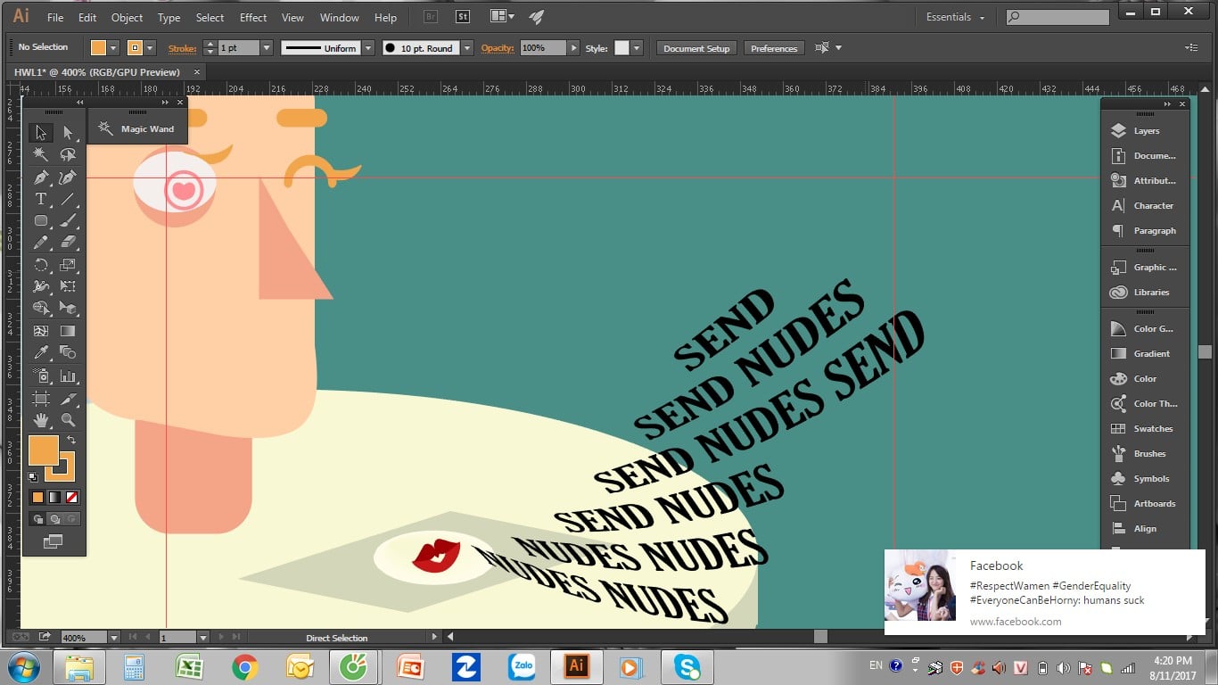Screen dimensions: 1218x685
Task: Select the Pen tool
Action: 40,177
